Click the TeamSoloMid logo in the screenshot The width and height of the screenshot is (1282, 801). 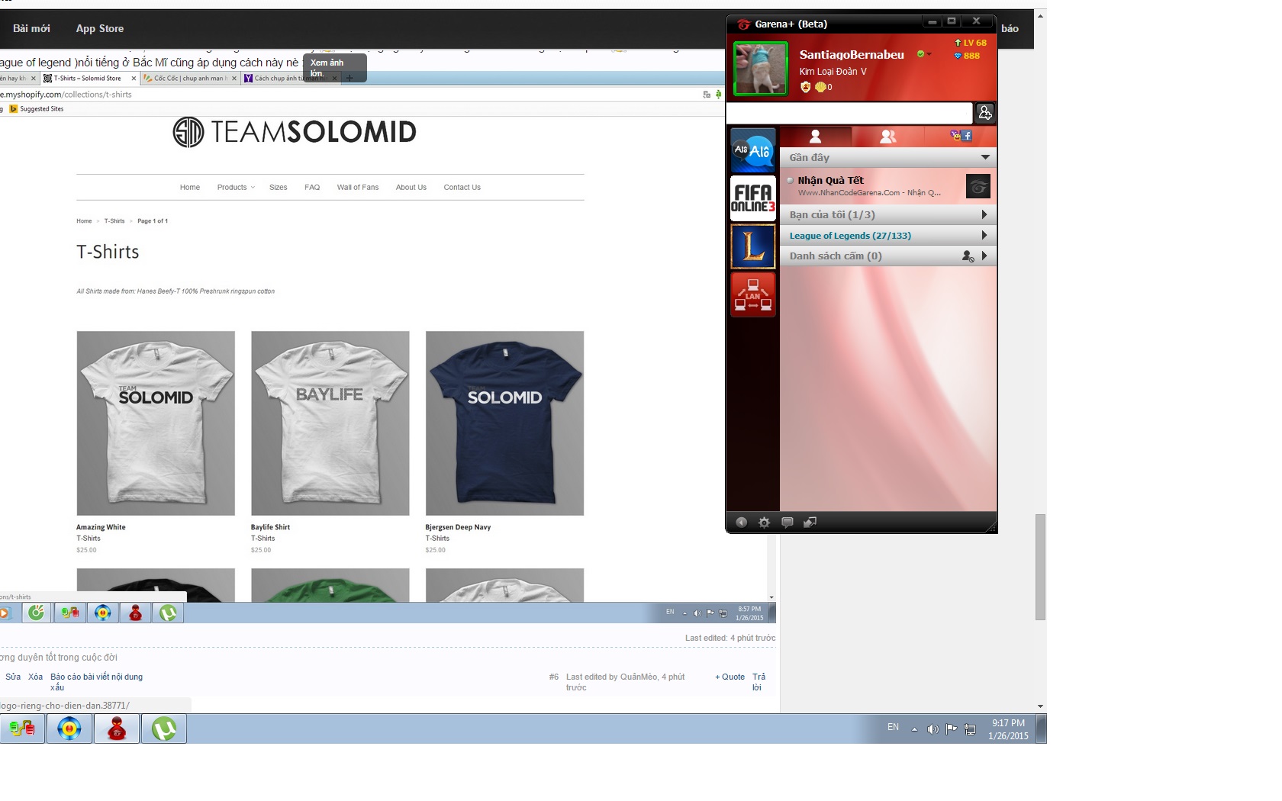coord(295,132)
